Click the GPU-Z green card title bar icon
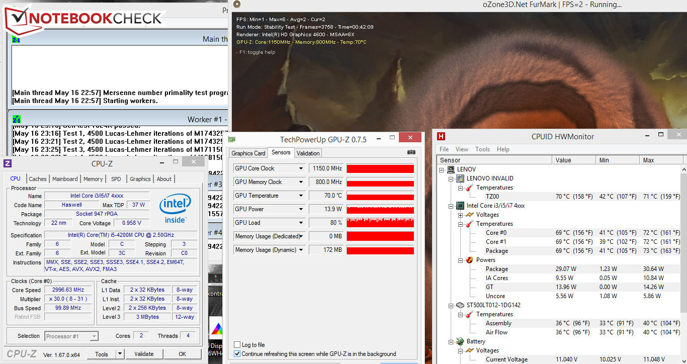This screenshot has height=364, width=687. pos(231,138)
